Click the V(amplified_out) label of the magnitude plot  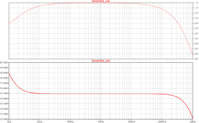pos(101,61)
